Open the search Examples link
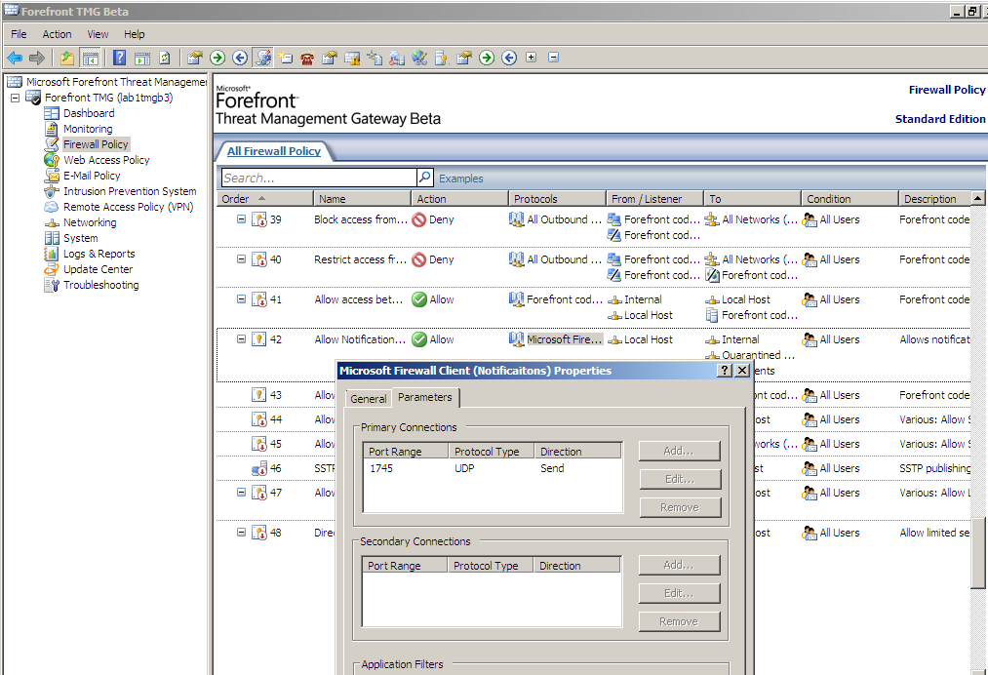 pyautogui.click(x=460, y=179)
